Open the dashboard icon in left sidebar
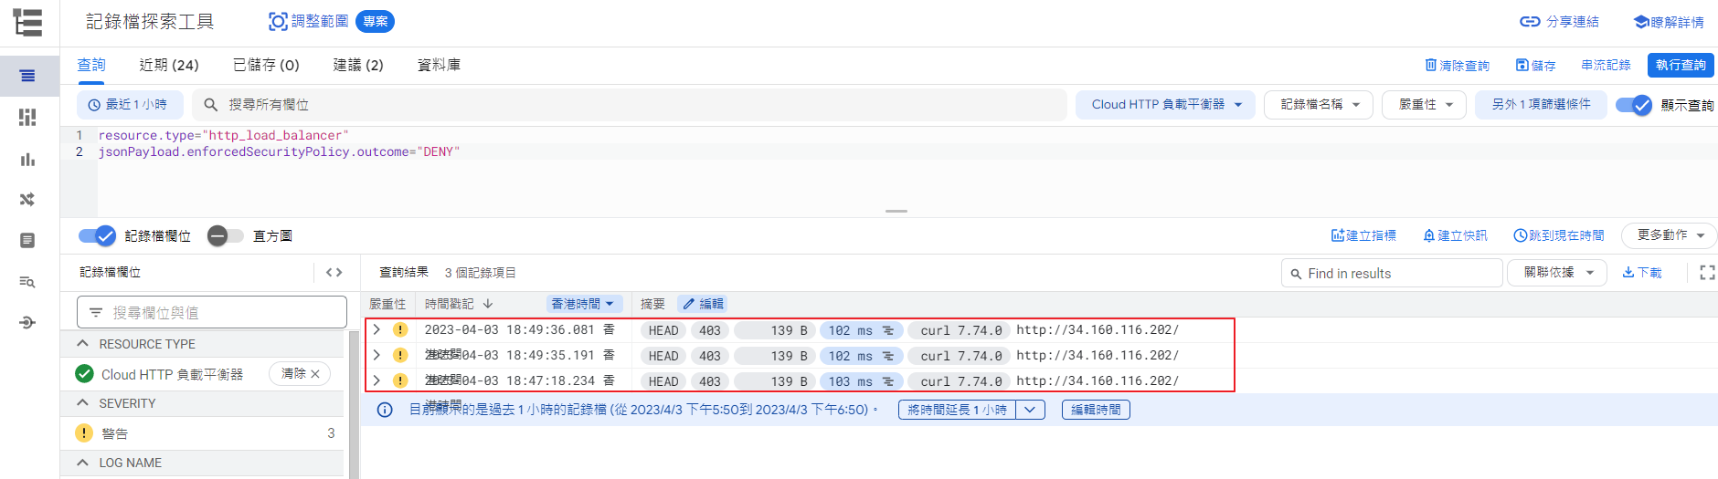The width and height of the screenshot is (1718, 479). (27, 117)
